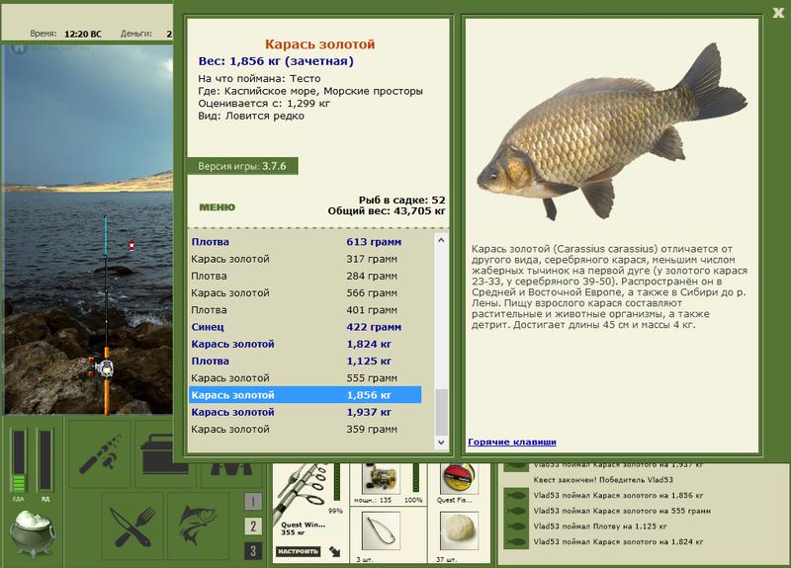Click log line Карася золотого на 555 грамм
The width and height of the screenshot is (791, 568).
click(622, 511)
